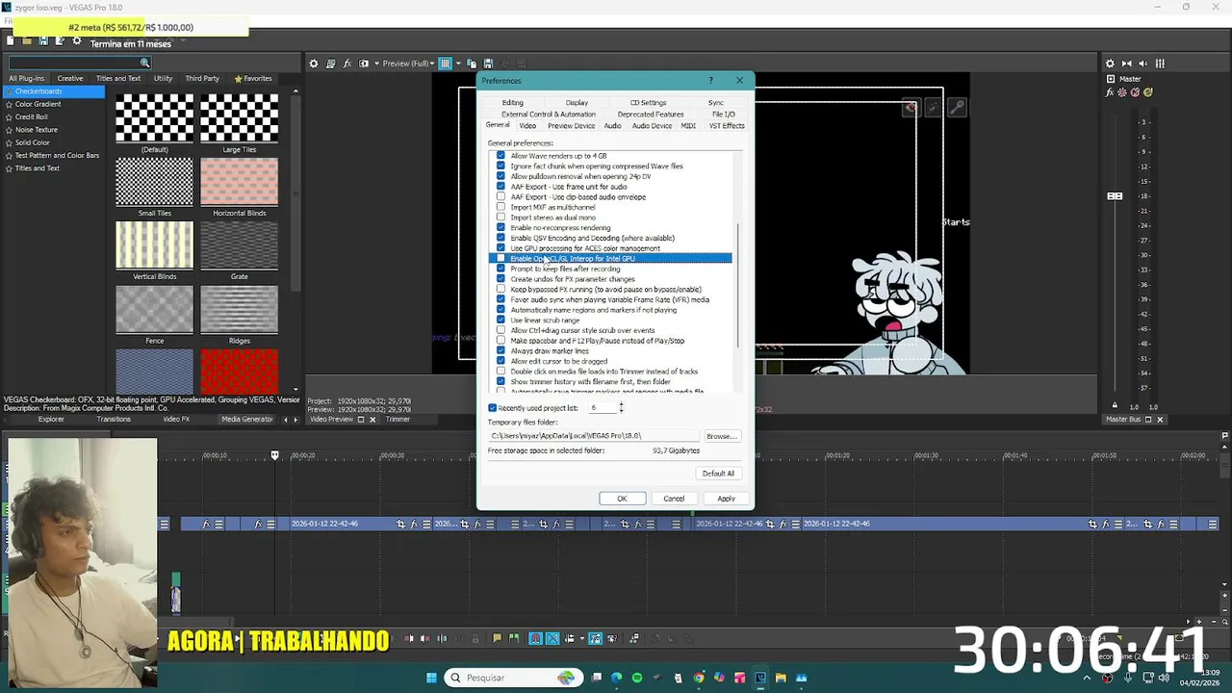This screenshot has height=693, width=1232.
Task: Select the Third Party plug-ins tab
Action: (x=202, y=78)
